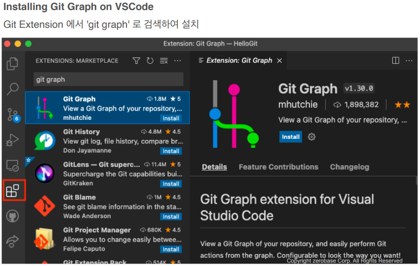Install the GitLens extension
Image resolution: width=420 pixels, height=266 pixels.
coord(171,184)
